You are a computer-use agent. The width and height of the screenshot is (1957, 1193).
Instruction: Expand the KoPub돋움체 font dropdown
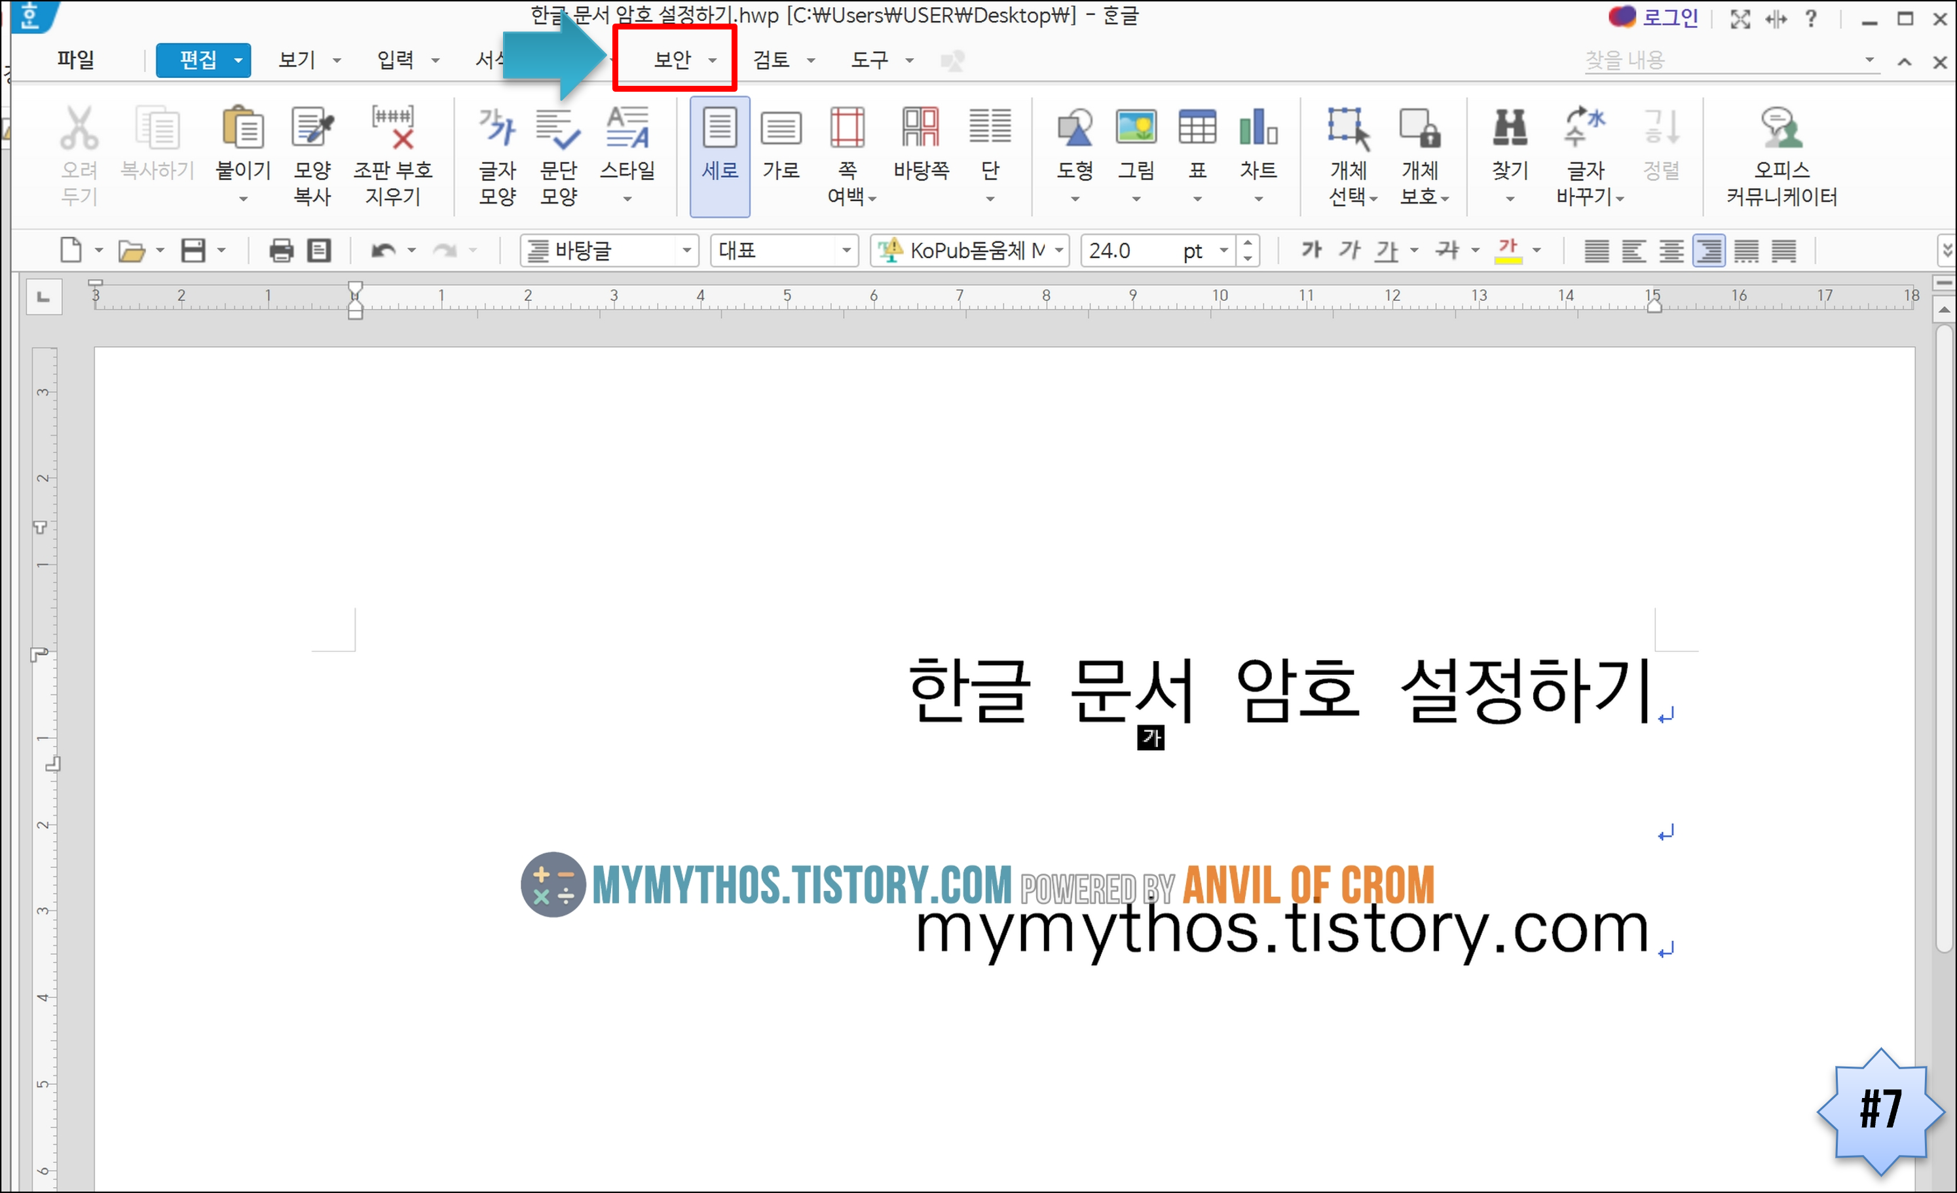(x=1058, y=251)
